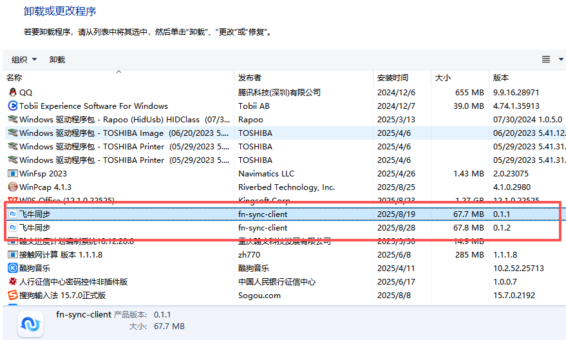Click version 4.74.1.35913 cell

click(x=516, y=106)
